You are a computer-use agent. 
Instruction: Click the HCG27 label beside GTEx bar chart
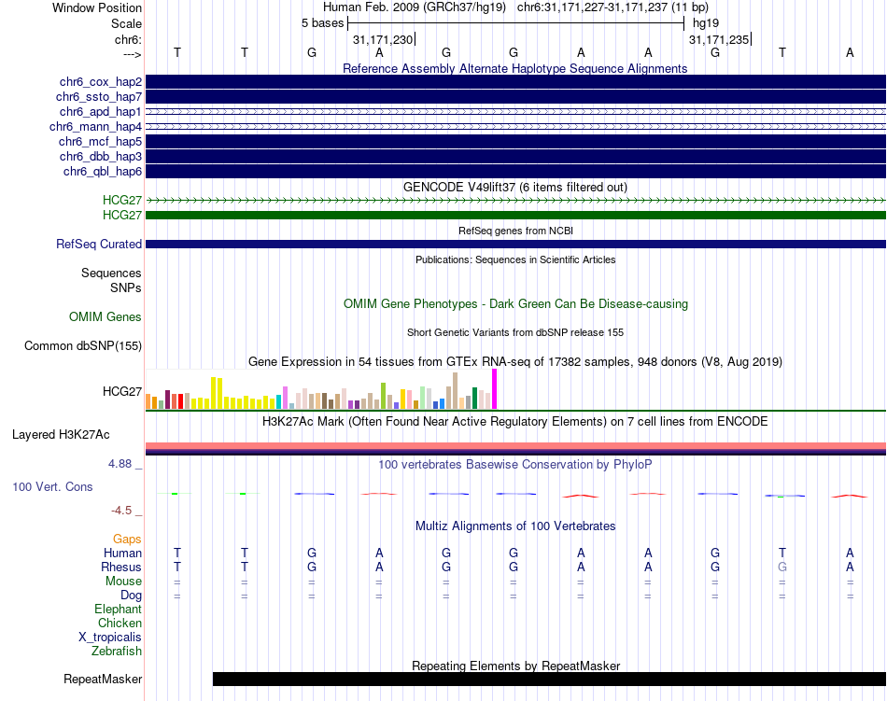[x=122, y=391]
